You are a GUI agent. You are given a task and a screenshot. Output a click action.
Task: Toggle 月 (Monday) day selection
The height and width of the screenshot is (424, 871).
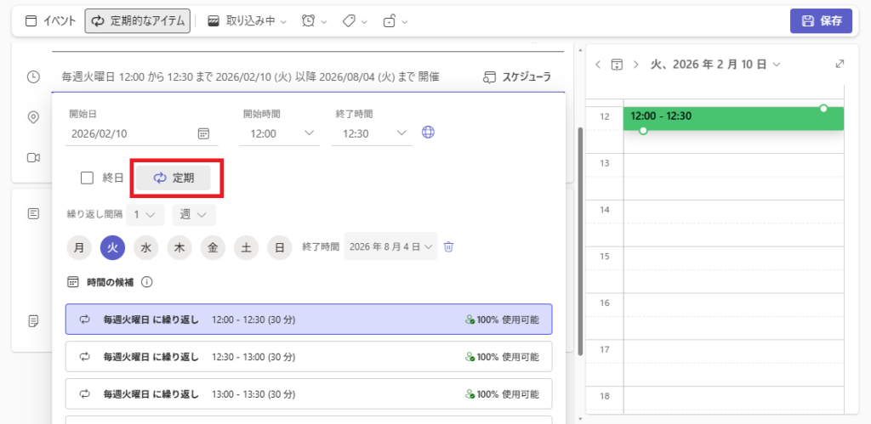(x=79, y=247)
